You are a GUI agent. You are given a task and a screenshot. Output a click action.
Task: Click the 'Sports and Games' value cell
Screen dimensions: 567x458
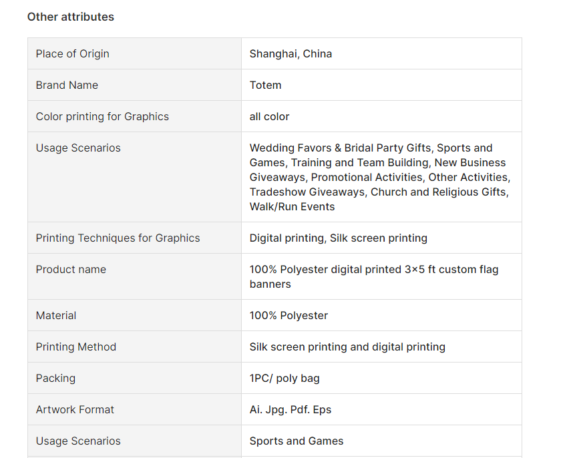381,441
